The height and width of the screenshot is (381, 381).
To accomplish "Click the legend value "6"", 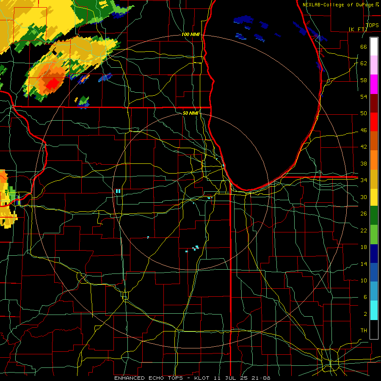I will pyautogui.click(x=365, y=297).
